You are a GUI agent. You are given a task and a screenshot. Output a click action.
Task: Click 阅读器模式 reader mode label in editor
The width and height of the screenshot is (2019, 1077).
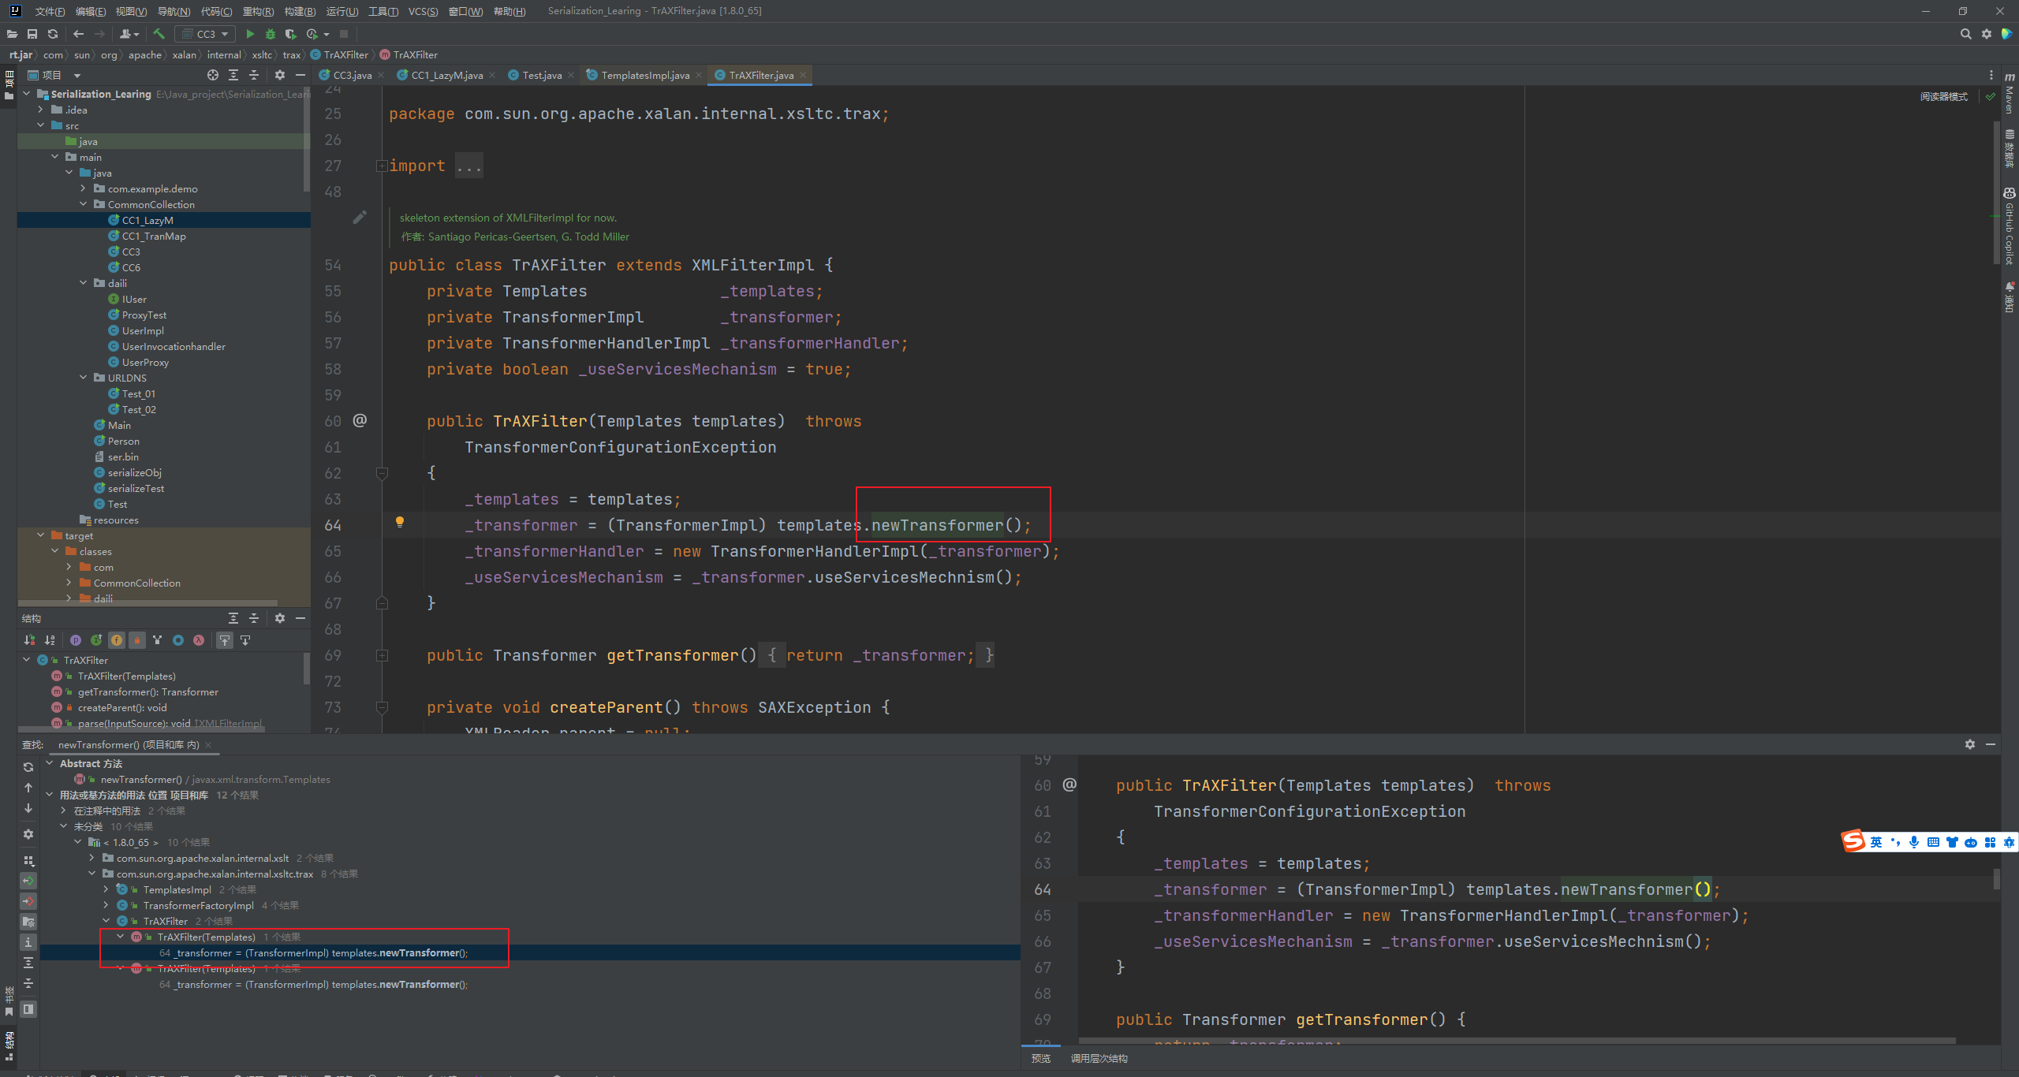pyautogui.click(x=1944, y=96)
